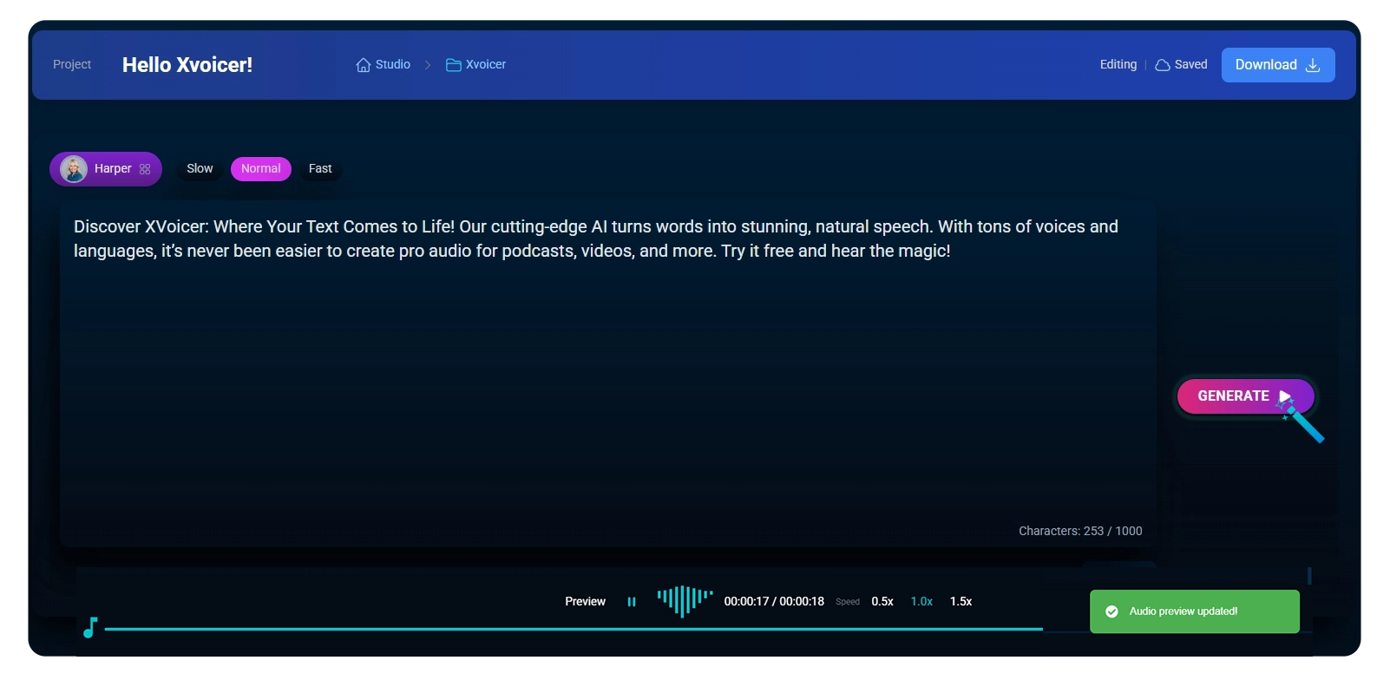The image size is (1390, 680).
Task: Click the waveform visualizer icon
Action: pos(685,600)
